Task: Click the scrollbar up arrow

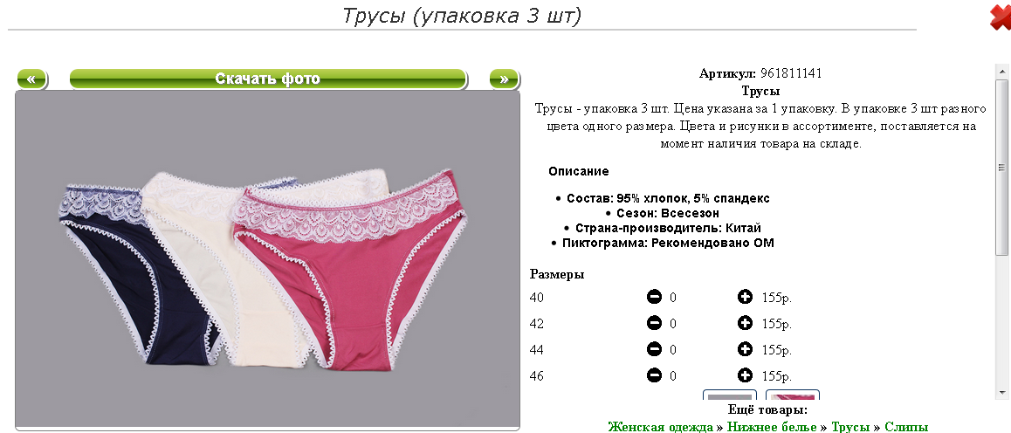Action: point(1002,70)
